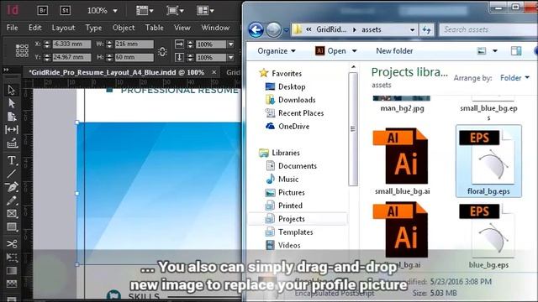Open the Object menu
Viewport: 538px width, 302px height.
124,28
